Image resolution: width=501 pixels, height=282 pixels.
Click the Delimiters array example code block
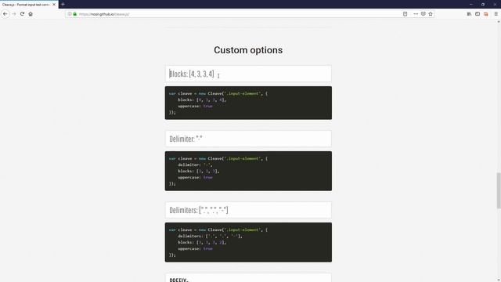pyautogui.click(x=248, y=242)
